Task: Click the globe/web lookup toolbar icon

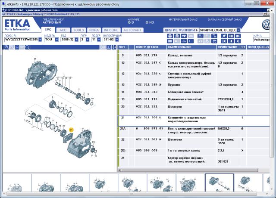Action: [x=177, y=36]
